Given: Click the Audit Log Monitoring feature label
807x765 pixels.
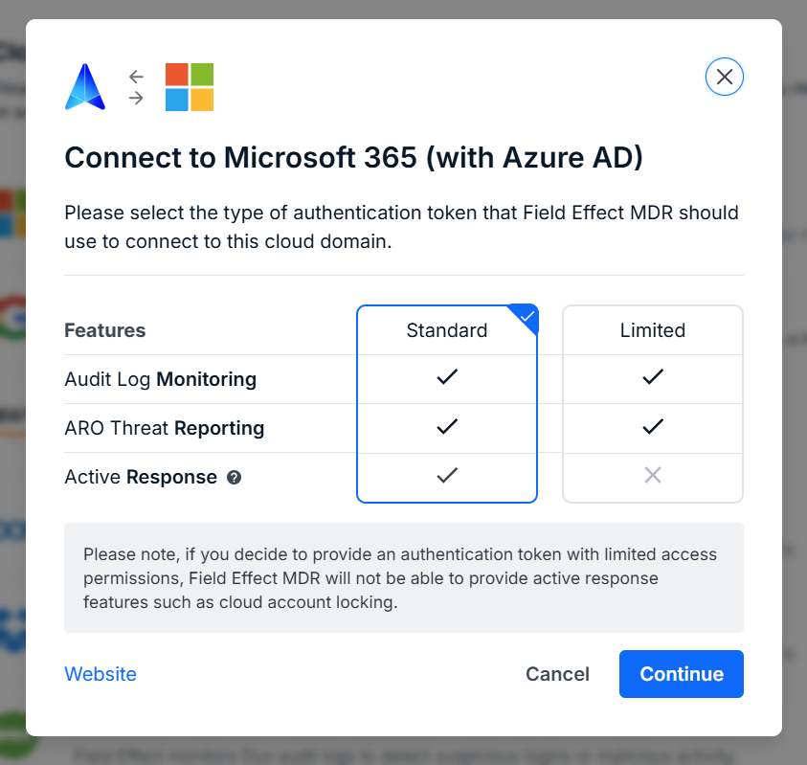Looking at the screenshot, I should (161, 379).
